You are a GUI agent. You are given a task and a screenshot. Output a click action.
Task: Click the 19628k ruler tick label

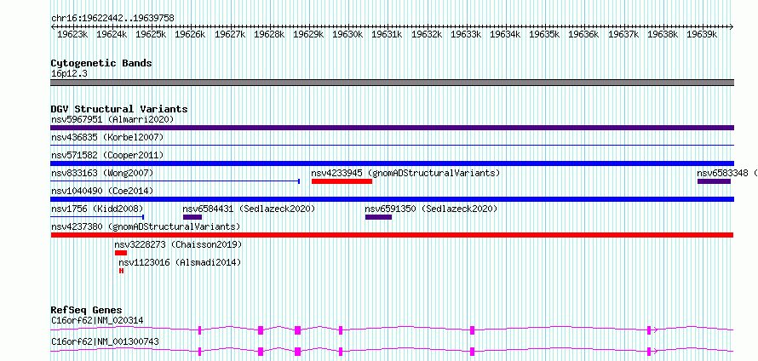point(269,34)
